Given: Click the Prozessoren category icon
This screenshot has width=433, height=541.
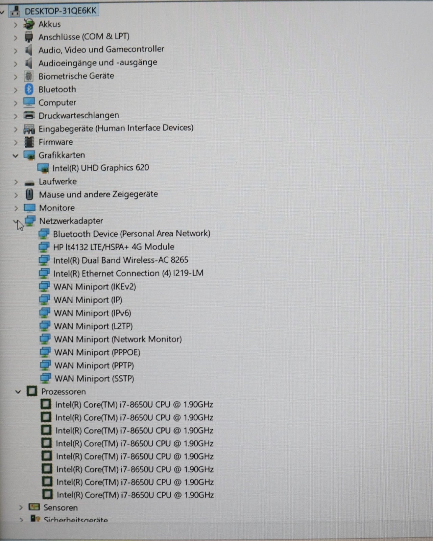Looking at the screenshot, I should coord(32,392).
